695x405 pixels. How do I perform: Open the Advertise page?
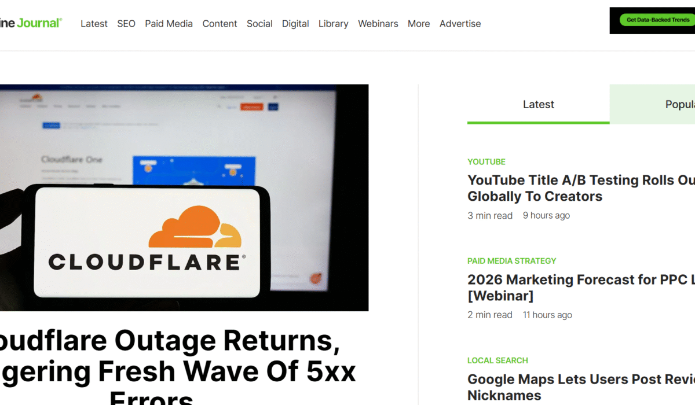460,24
